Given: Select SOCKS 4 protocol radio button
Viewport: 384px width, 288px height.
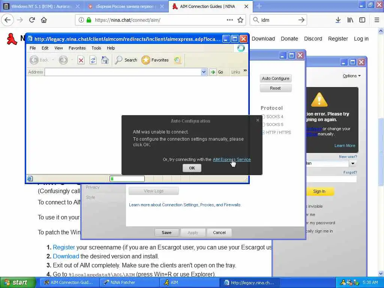Looking at the screenshot, I should point(263,117).
